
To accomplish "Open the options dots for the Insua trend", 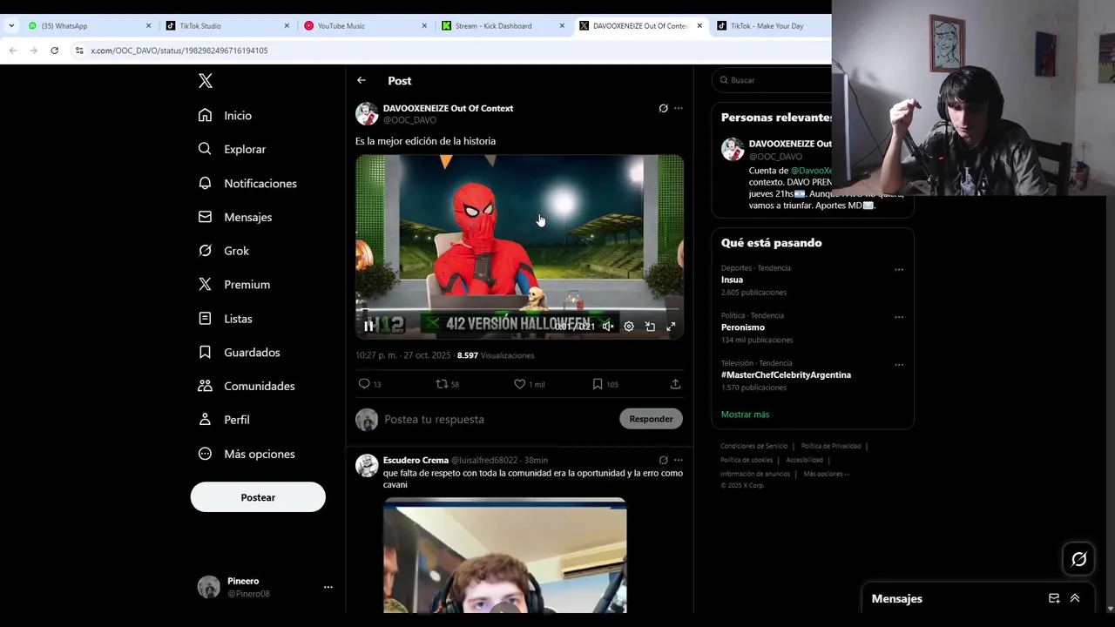I will click(x=899, y=270).
